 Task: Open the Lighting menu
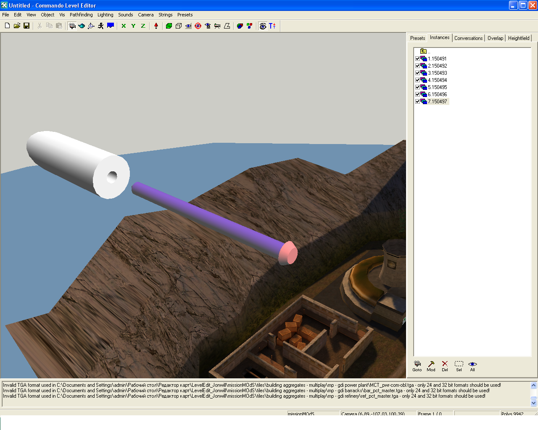point(105,15)
